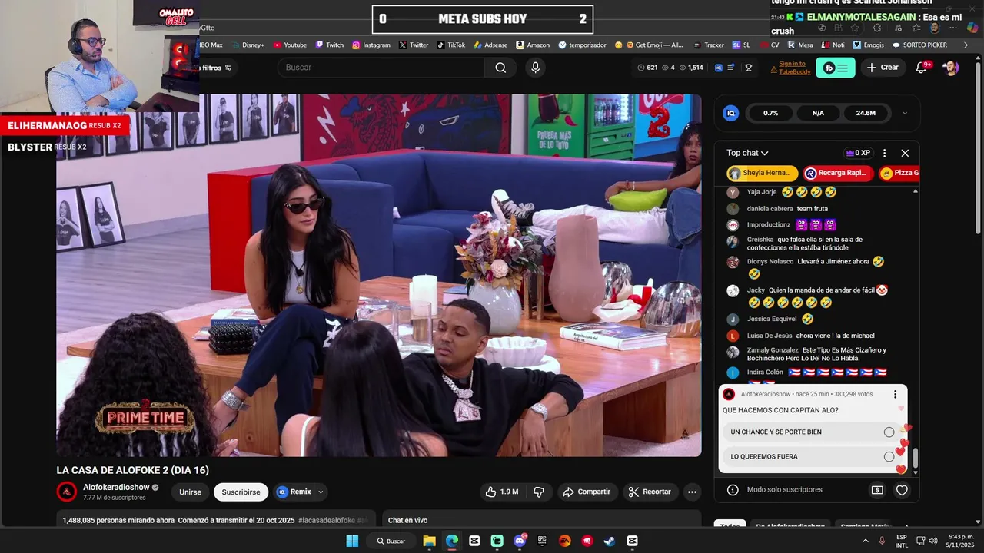Click the taskbar microphone tray icon
This screenshot has height=553, width=984.
[x=882, y=541]
